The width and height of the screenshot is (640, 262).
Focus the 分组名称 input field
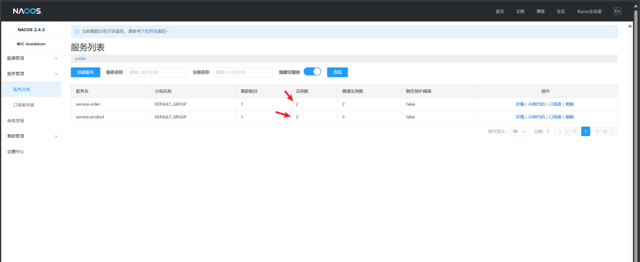(242, 72)
